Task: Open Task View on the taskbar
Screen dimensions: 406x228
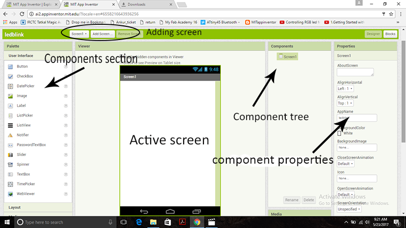Action: tap(124, 222)
